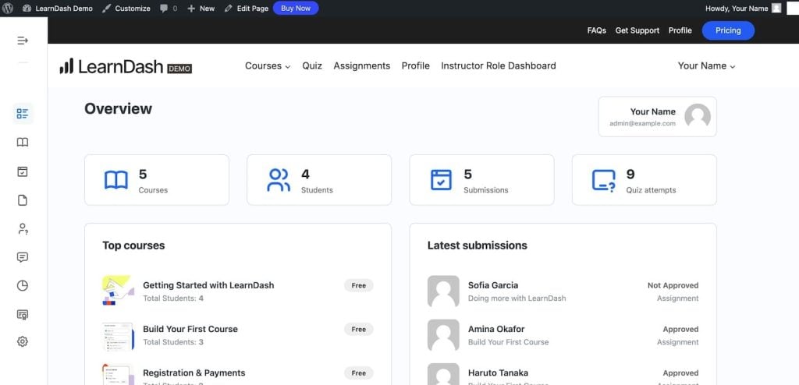Open the pie chart reports sidebar icon
The height and width of the screenshot is (385, 799).
23,286
